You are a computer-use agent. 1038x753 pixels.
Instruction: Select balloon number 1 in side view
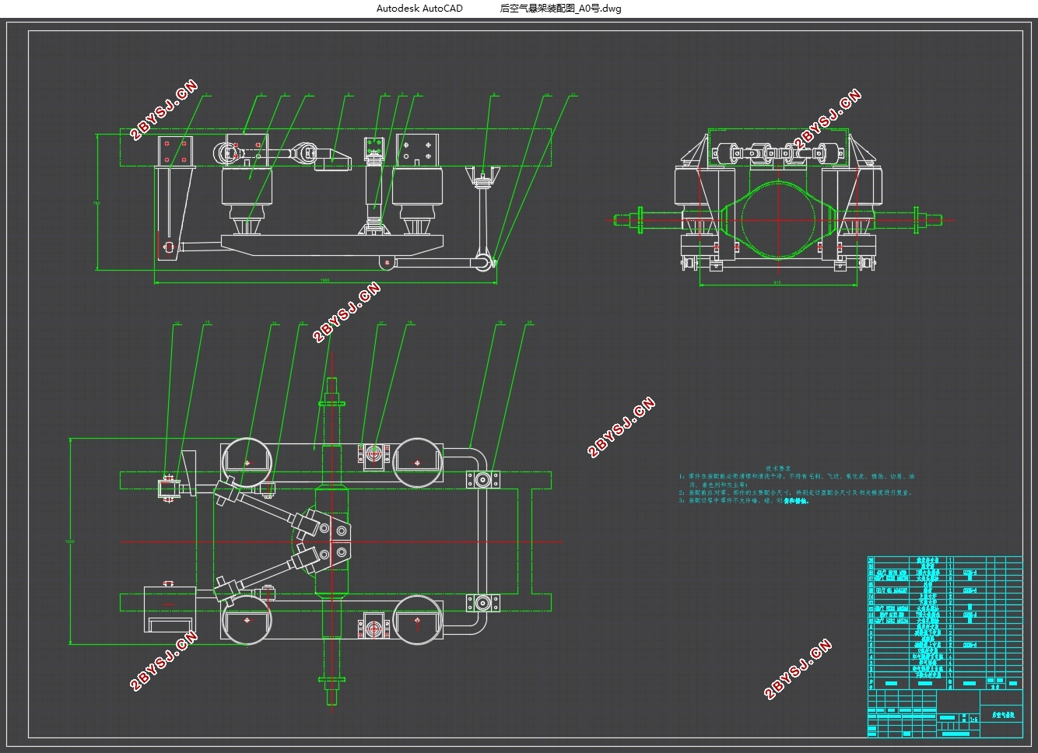[x=207, y=95]
